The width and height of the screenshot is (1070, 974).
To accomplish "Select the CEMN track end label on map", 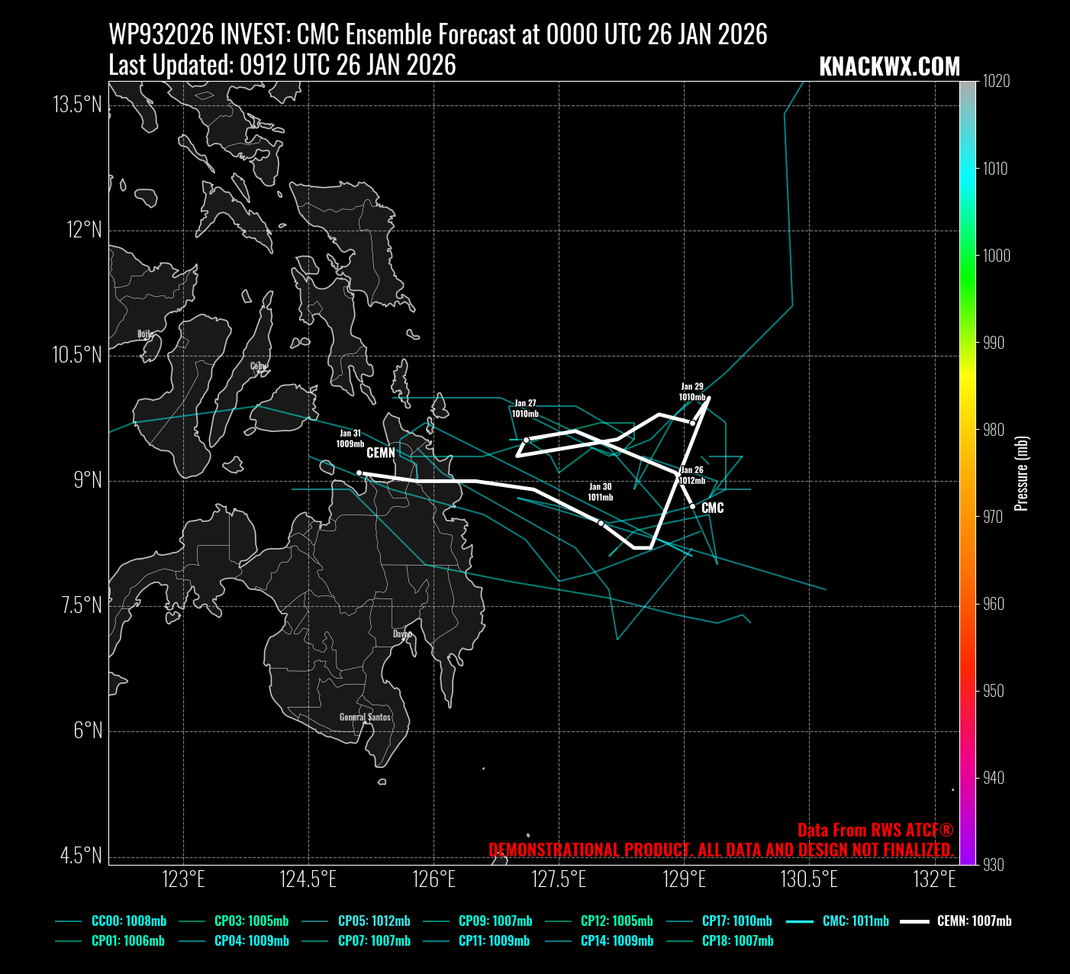I will (x=381, y=453).
